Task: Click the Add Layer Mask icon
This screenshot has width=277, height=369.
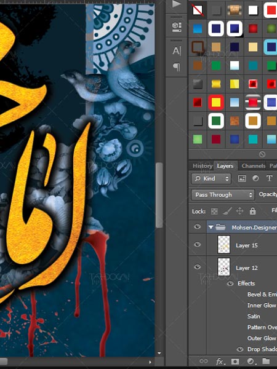Action: point(235,361)
